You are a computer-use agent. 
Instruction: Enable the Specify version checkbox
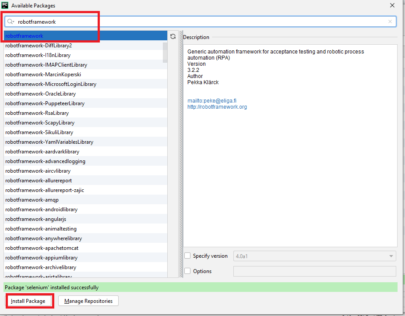(187, 256)
